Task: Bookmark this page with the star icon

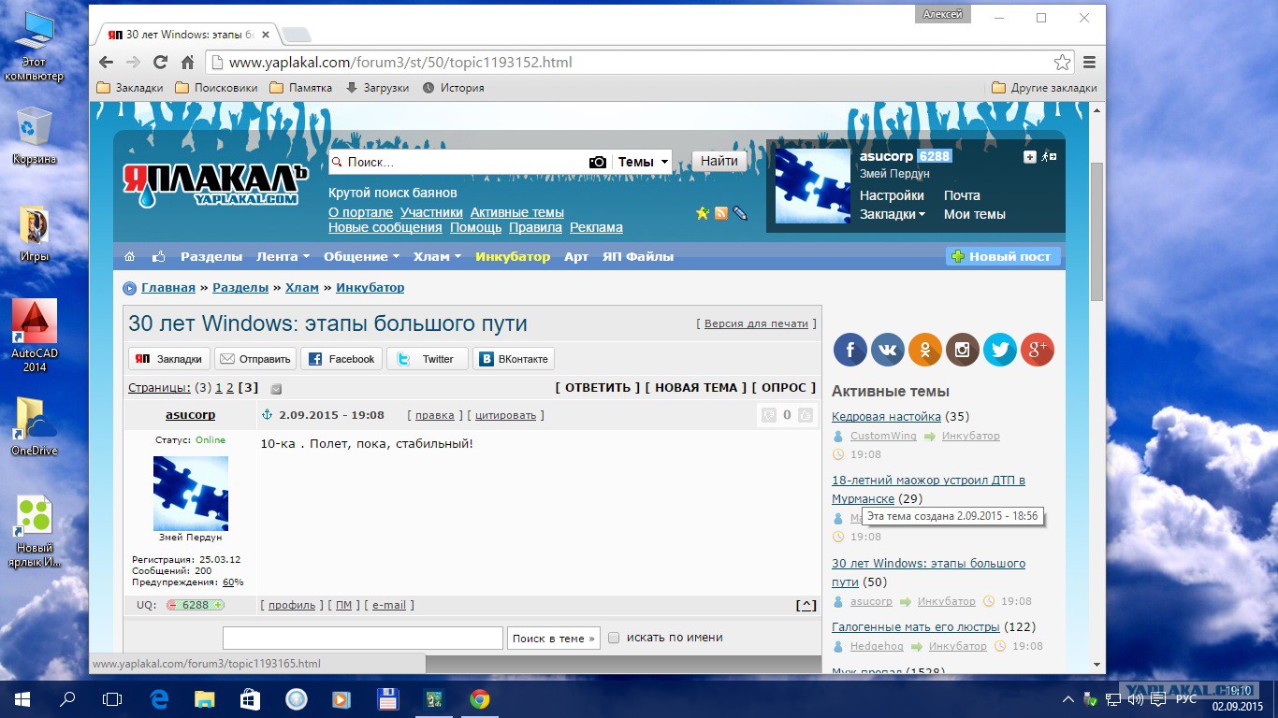Action: pyautogui.click(x=1062, y=63)
